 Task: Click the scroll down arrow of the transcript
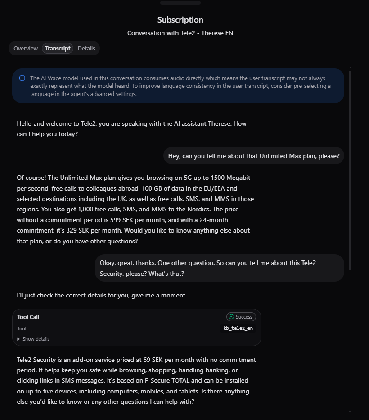tap(350, 411)
